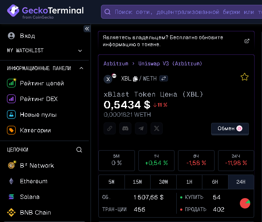The width and height of the screenshot is (262, 222).
Task: Open Категории in the sidebar
Action: pos(35,131)
